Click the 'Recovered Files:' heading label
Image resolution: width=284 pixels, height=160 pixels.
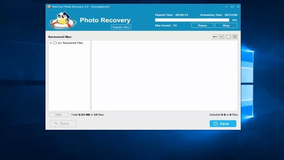(60, 37)
